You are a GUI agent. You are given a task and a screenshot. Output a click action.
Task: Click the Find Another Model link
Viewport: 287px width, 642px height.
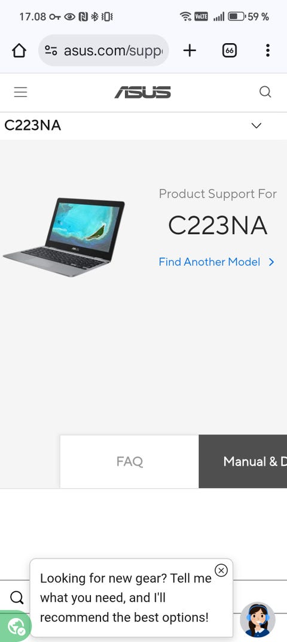click(209, 262)
